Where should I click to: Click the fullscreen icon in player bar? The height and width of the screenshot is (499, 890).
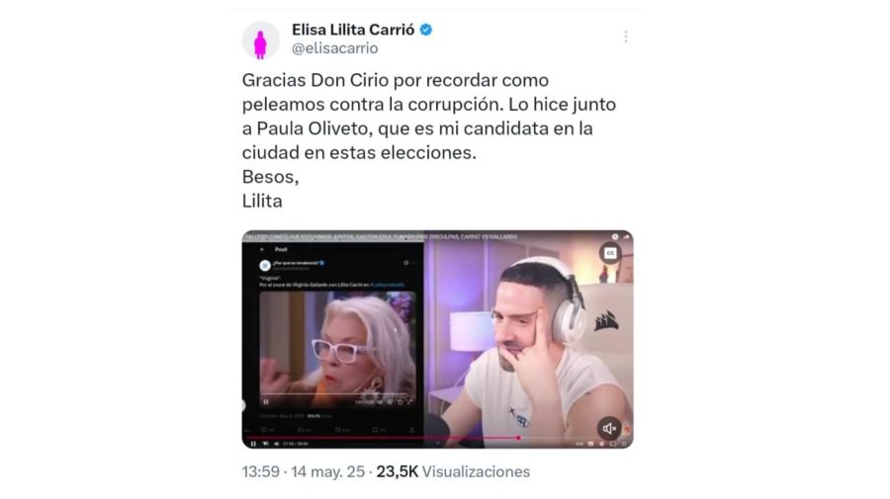624,444
